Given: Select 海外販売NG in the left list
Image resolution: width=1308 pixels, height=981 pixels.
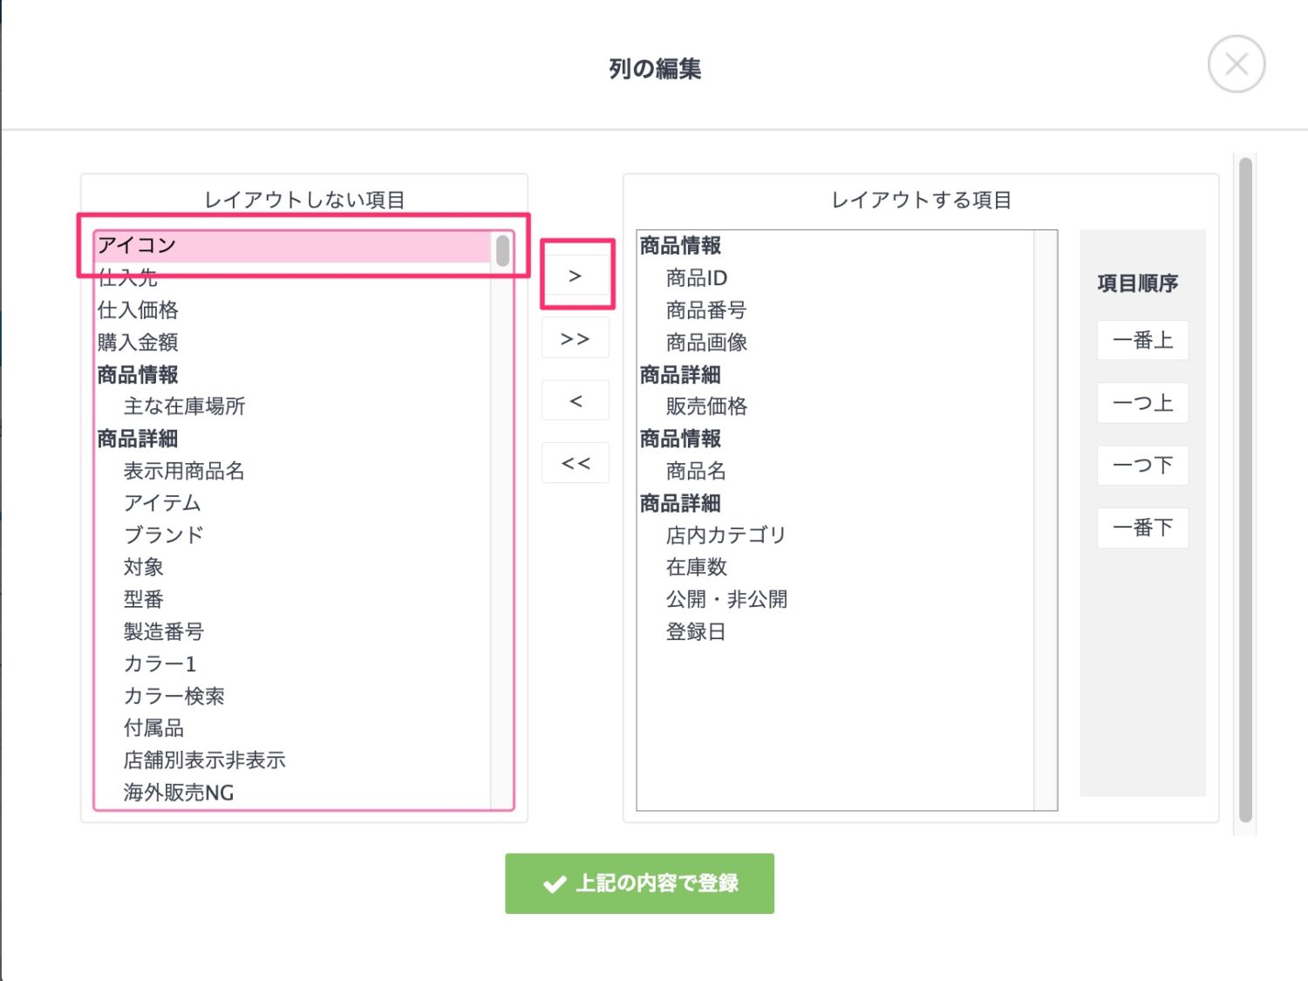Looking at the screenshot, I should tap(293, 793).
